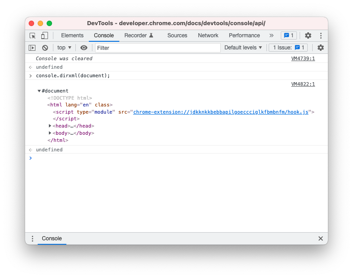Open the Elements tab
The image size is (353, 278).
(x=72, y=35)
